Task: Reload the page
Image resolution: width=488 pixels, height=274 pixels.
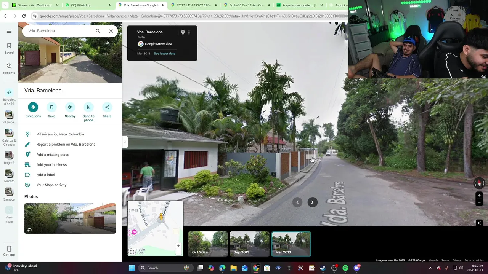Action: [x=24, y=16]
